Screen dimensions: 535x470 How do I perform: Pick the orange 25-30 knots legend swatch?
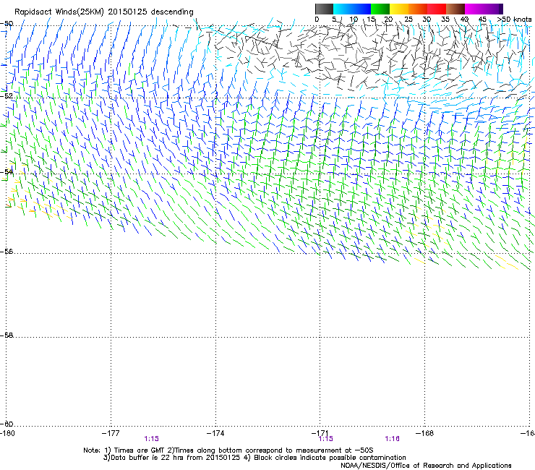(x=418, y=9)
